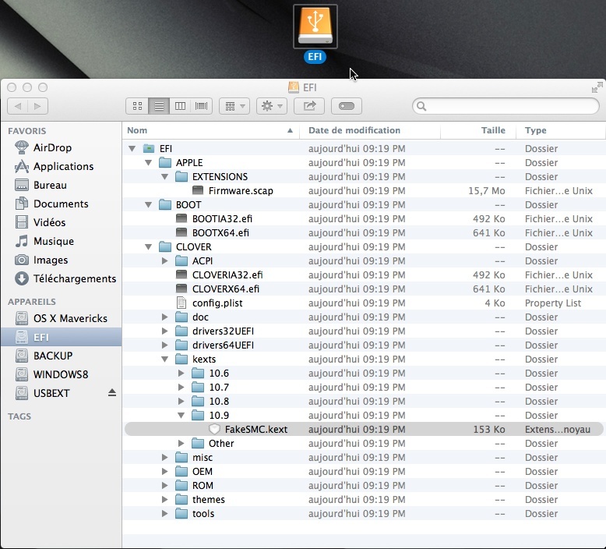Sort by Date de modification column
This screenshot has width=606, height=549.
(370, 130)
